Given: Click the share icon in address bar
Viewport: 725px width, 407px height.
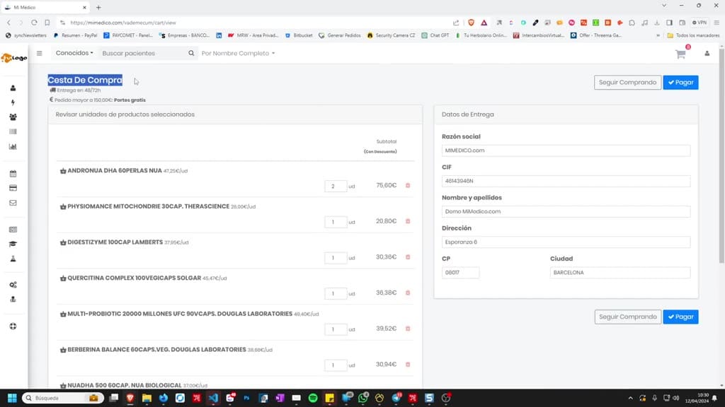Looking at the screenshot, I should (x=456, y=22).
